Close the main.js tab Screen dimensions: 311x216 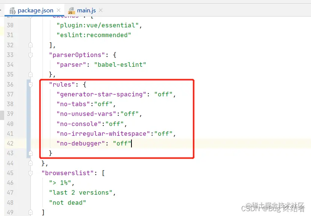[101, 10]
